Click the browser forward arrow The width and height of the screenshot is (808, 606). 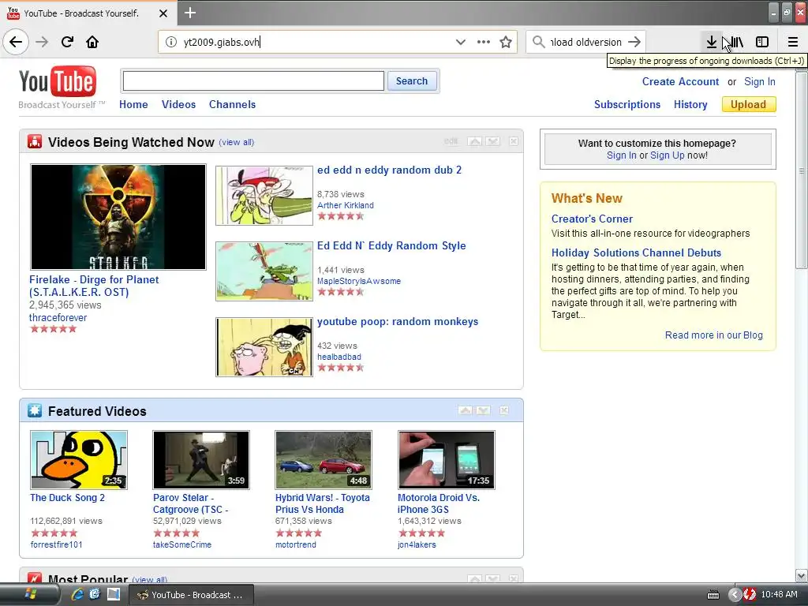point(42,42)
